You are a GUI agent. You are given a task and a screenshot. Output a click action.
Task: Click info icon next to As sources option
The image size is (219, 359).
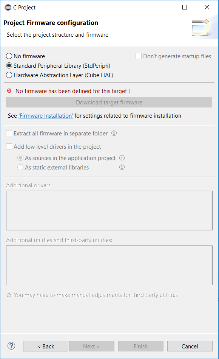[122, 158]
